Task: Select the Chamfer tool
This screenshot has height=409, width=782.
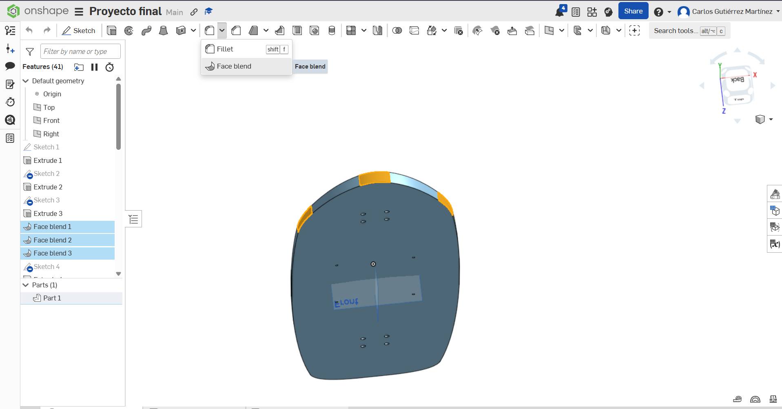Action: click(236, 31)
